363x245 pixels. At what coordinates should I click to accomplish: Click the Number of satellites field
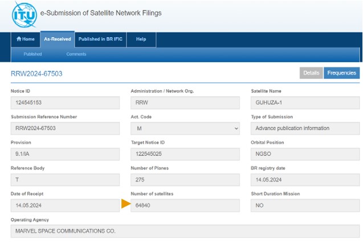[185, 206]
